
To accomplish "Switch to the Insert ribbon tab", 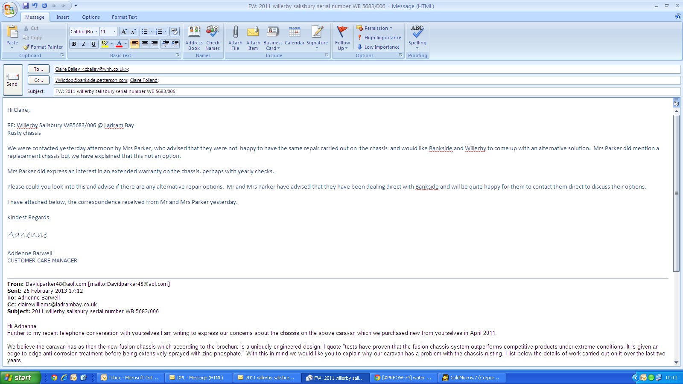I will [x=63, y=17].
